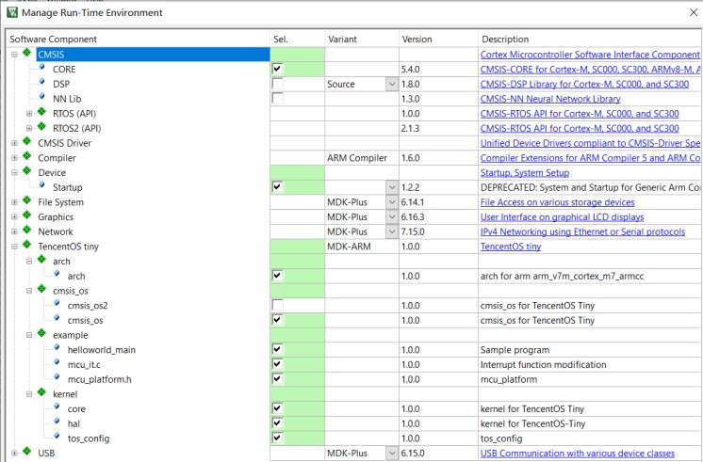Click the green diamond icon beside USB
Viewport: 703px width, 462px height.
tap(27, 452)
